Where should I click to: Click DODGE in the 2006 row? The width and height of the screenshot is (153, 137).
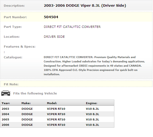27,125
